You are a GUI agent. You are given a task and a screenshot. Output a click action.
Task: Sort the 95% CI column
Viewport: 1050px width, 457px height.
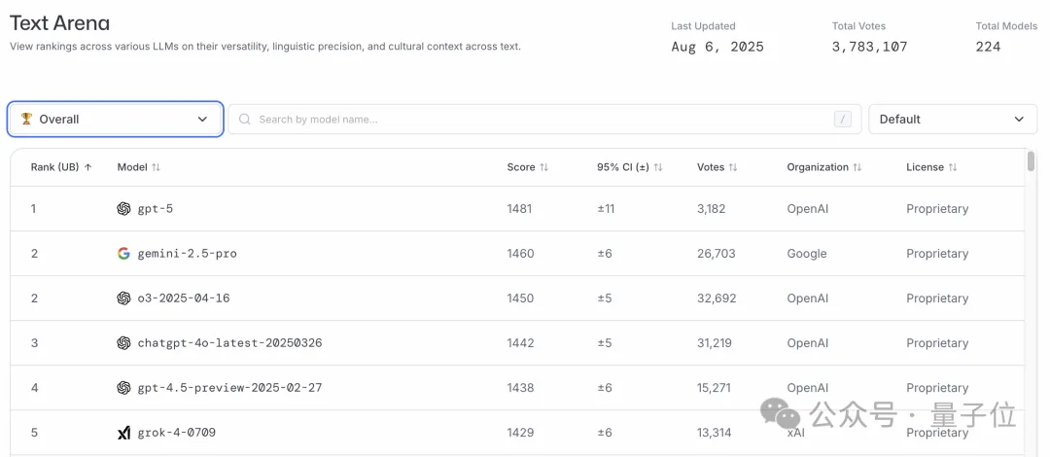click(x=658, y=167)
